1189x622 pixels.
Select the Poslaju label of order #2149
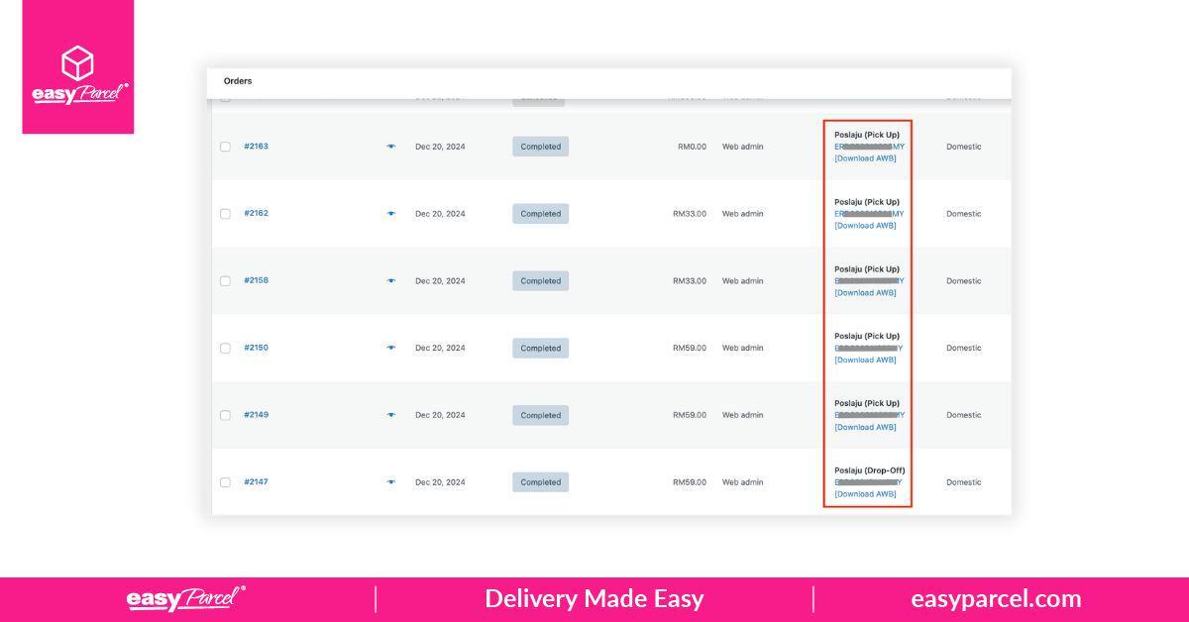click(867, 403)
